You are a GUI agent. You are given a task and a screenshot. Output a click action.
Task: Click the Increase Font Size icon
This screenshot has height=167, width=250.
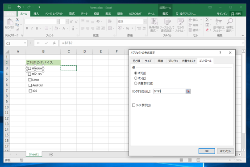71,21
